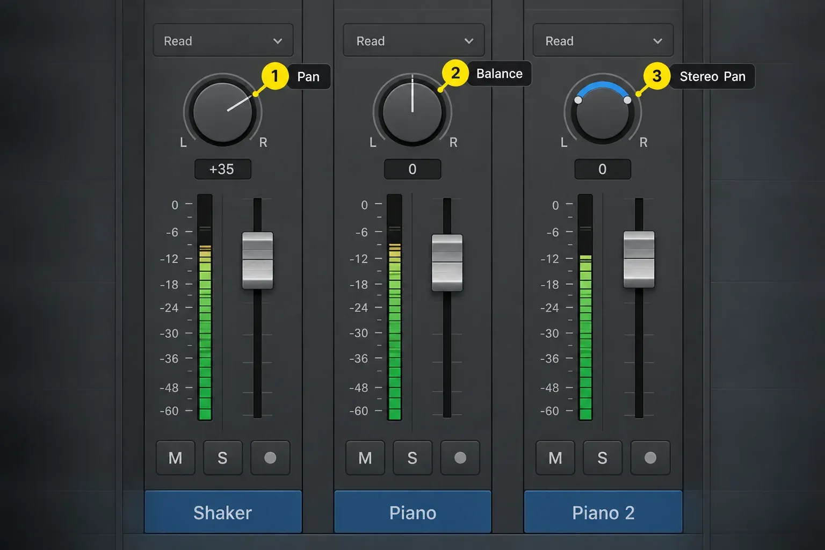Image resolution: width=825 pixels, height=550 pixels.
Task: Record-enable the Piano 2 channel
Action: click(650, 458)
